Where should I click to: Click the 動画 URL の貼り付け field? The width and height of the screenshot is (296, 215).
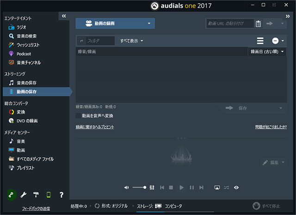(230, 24)
